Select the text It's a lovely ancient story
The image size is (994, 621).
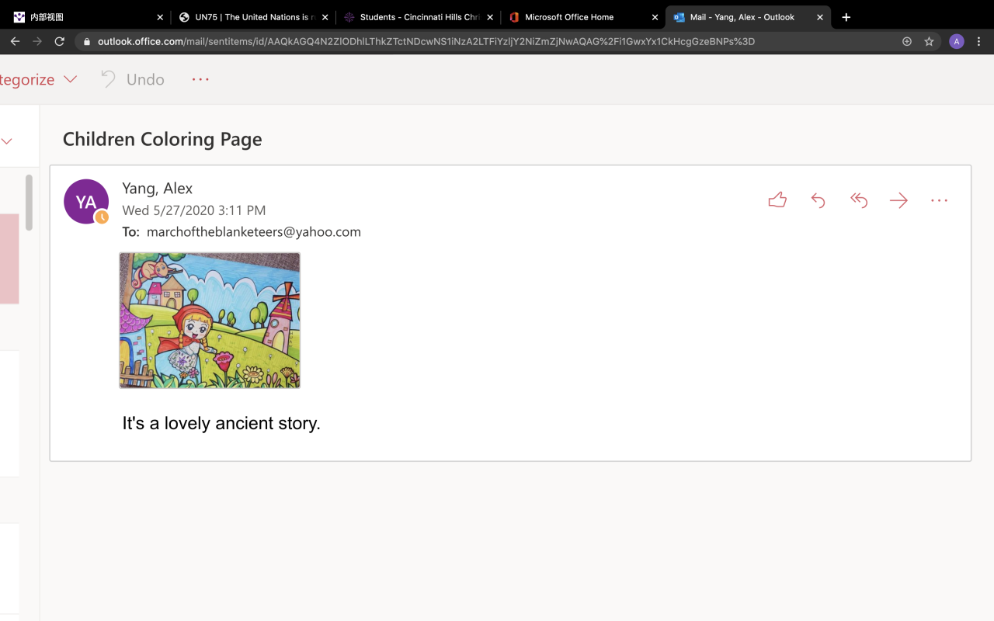221,423
